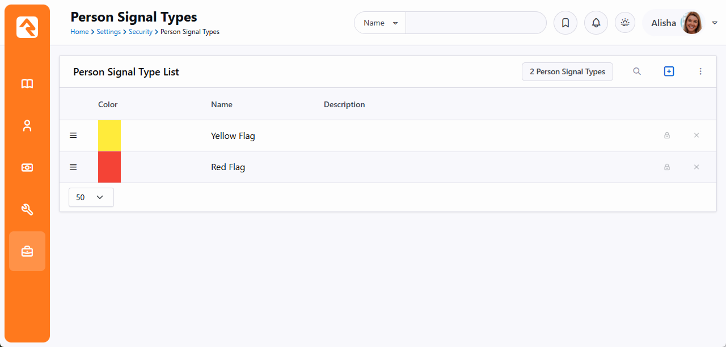Click the lock icon on Yellow Flag row
This screenshot has width=726, height=347.
coord(667,136)
